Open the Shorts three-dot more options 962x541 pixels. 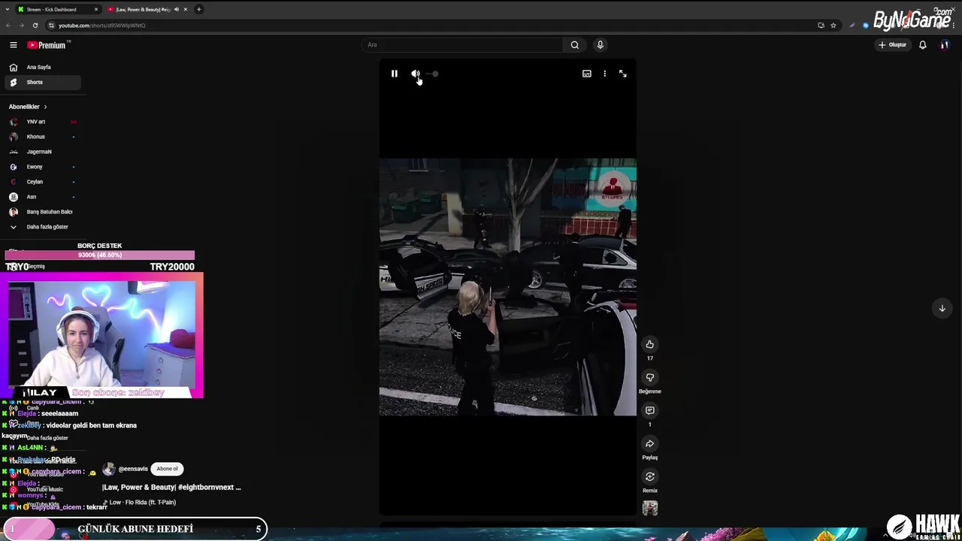[x=604, y=74]
